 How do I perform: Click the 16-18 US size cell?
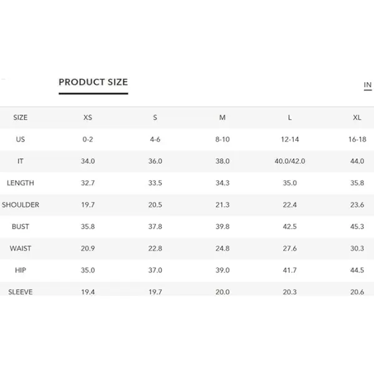[x=357, y=139]
